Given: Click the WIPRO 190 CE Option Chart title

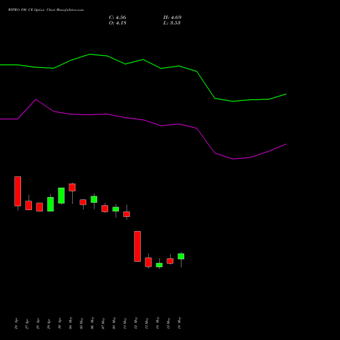Looking at the screenshot, I should [x=46, y=10].
